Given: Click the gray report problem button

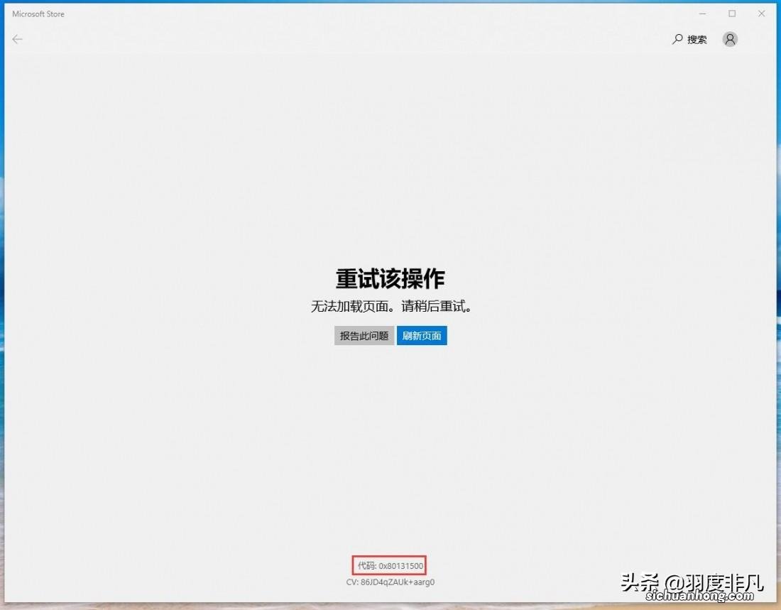Looking at the screenshot, I should (364, 335).
